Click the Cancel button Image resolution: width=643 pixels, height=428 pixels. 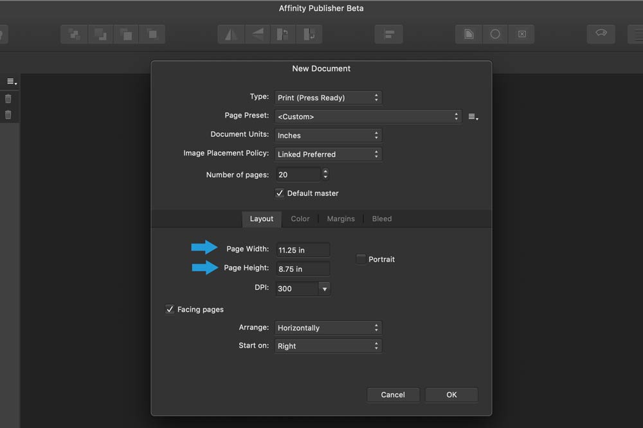point(393,395)
